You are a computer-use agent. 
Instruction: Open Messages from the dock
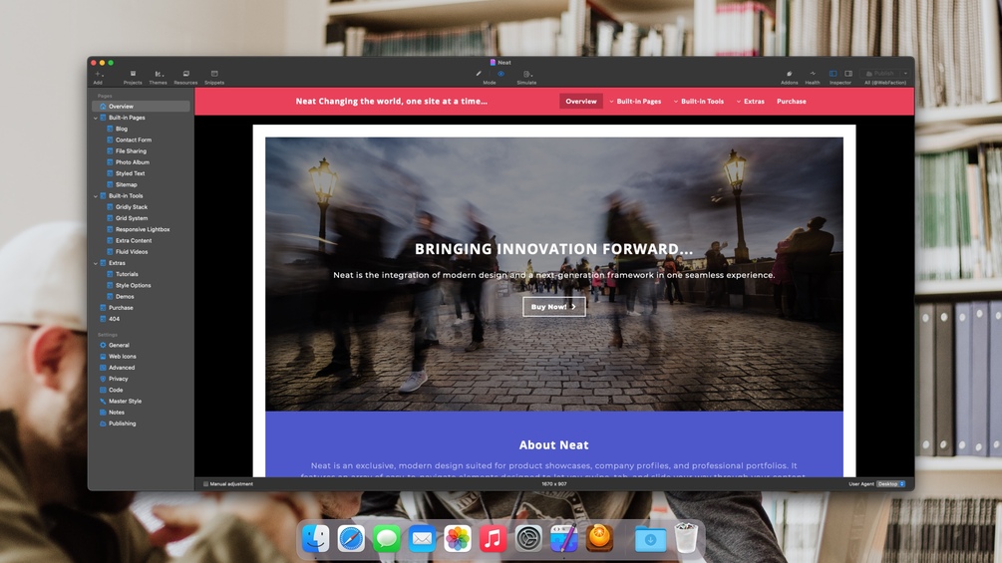coord(387,539)
